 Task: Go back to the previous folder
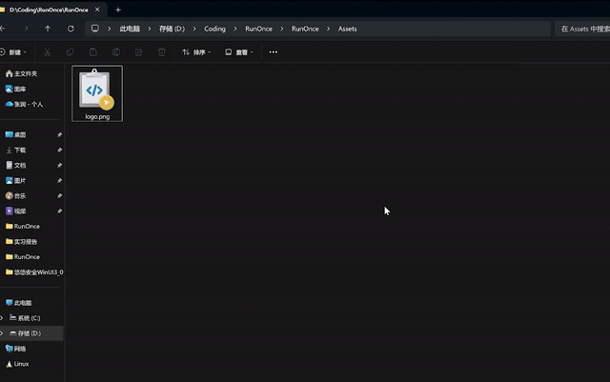point(2,29)
